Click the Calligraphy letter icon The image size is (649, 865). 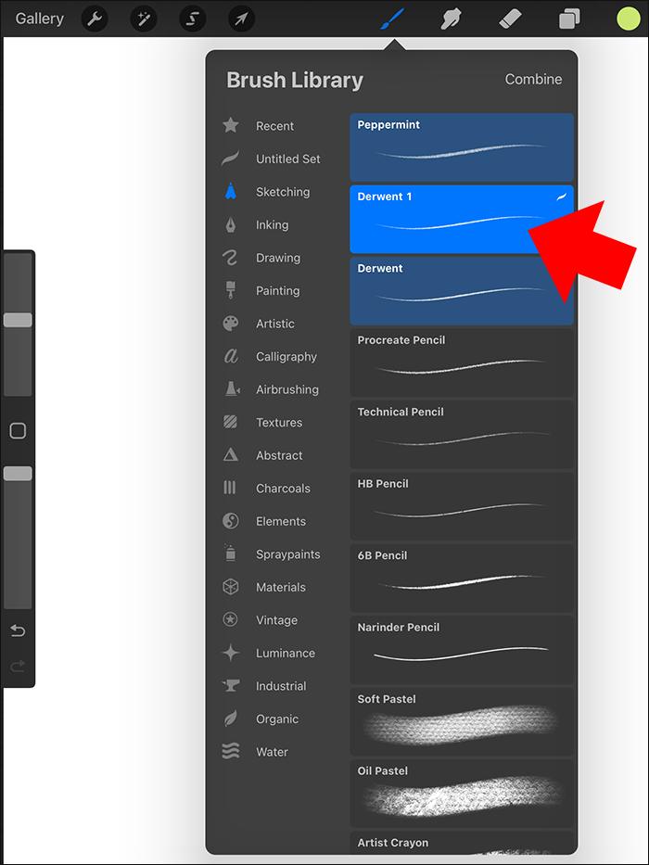231,356
